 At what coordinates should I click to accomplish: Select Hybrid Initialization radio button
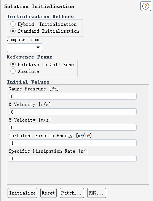tap(13, 24)
